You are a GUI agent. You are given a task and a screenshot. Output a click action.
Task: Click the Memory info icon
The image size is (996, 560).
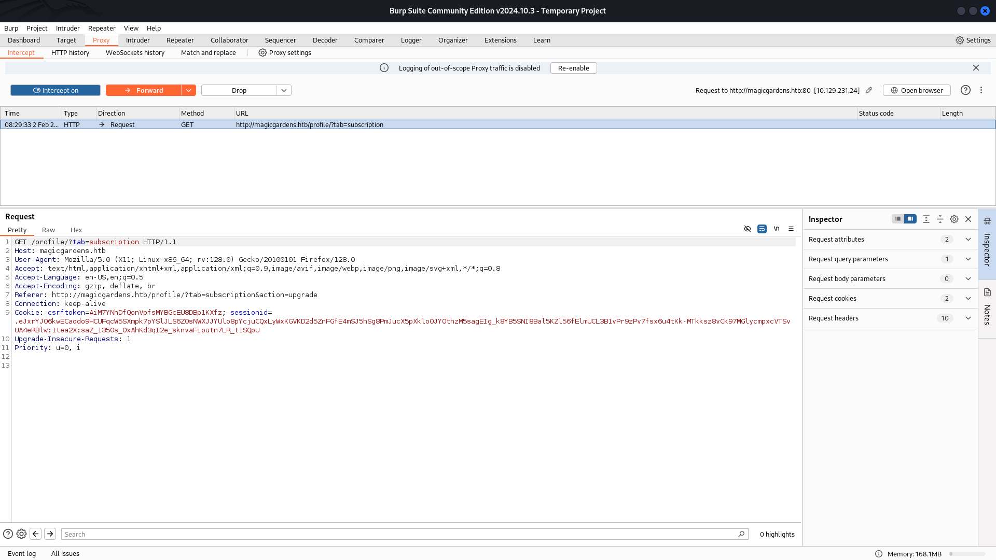878,554
